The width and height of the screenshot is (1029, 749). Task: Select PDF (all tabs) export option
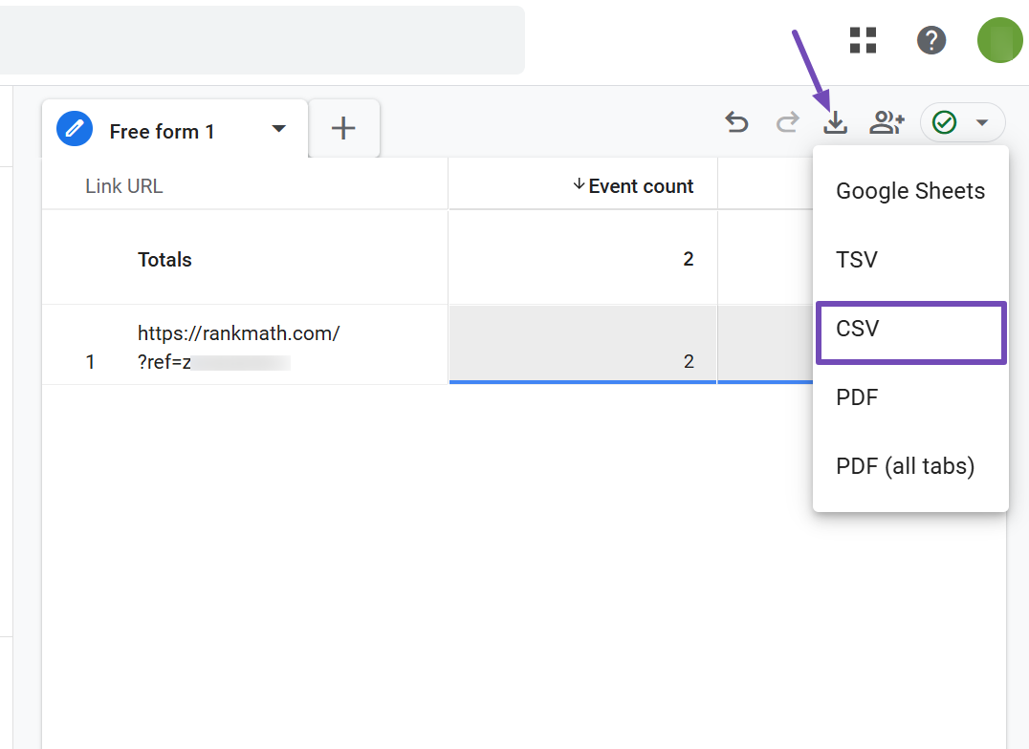click(905, 466)
